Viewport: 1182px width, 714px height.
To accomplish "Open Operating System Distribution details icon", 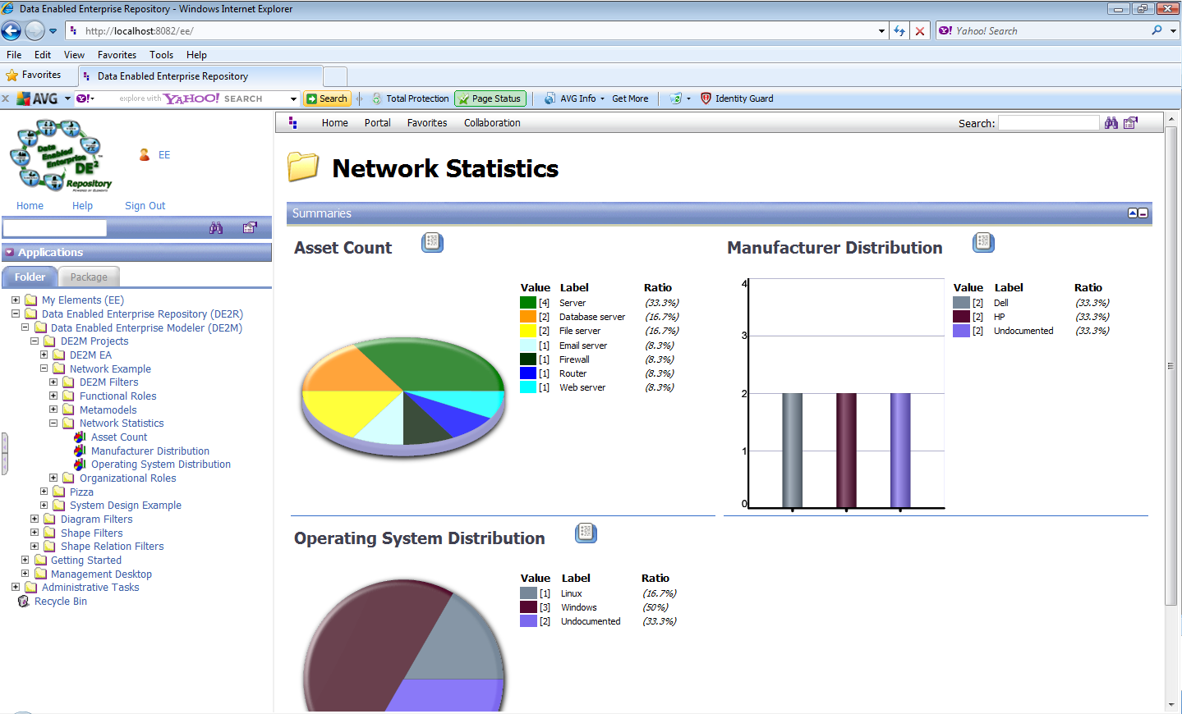I will 586,533.
